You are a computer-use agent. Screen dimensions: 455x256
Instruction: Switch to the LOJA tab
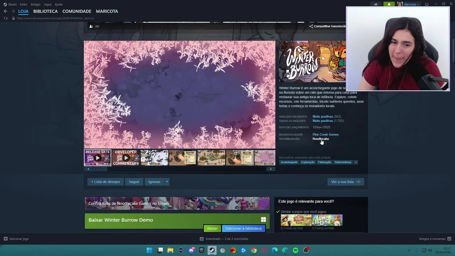(x=23, y=11)
